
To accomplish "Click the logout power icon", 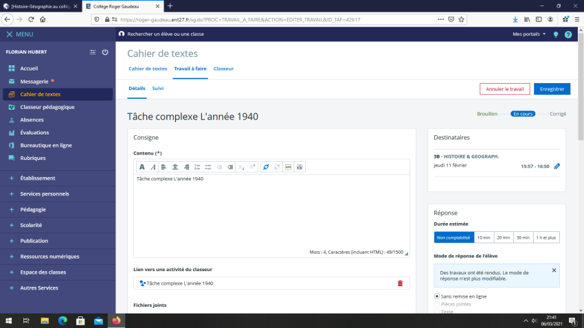I will tap(105, 52).
